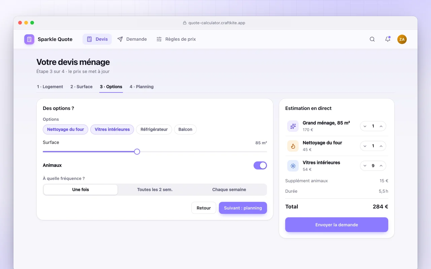This screenshot has width=431, height=269.
Task: Click the lock icon in address bar
Action: [185, 23]
